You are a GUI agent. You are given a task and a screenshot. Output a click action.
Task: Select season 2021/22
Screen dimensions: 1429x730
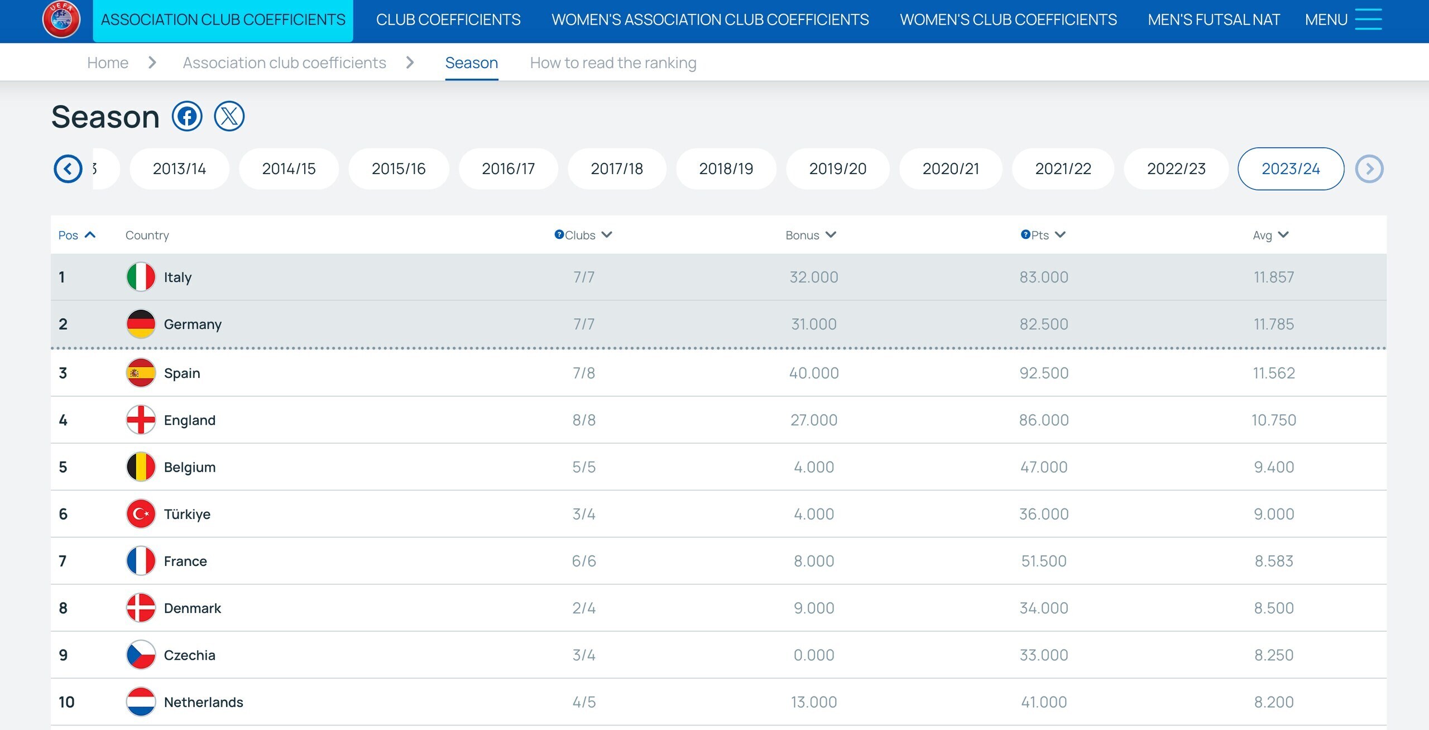pos(1063,169)
